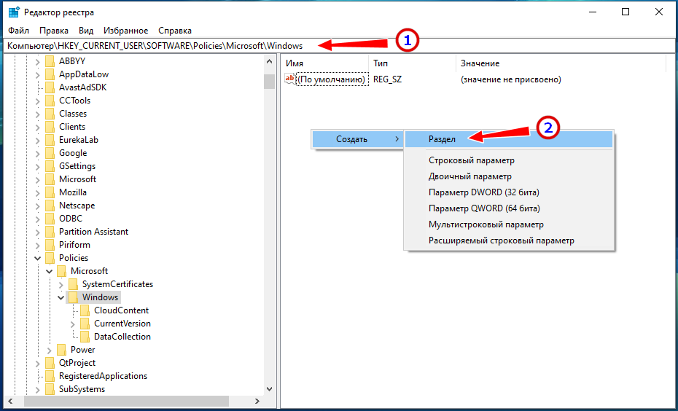Click the DataCollection folder icon

85,337
